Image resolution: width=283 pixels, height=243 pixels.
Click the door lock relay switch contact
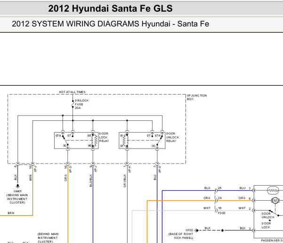pyautogui.click(x=65, y=141)
